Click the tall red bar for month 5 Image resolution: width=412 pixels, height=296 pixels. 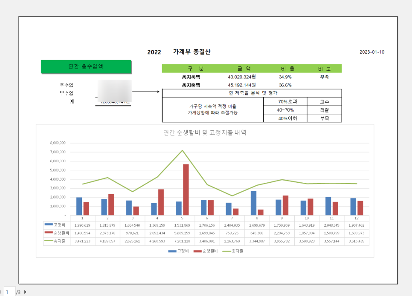tap(186, 190)
